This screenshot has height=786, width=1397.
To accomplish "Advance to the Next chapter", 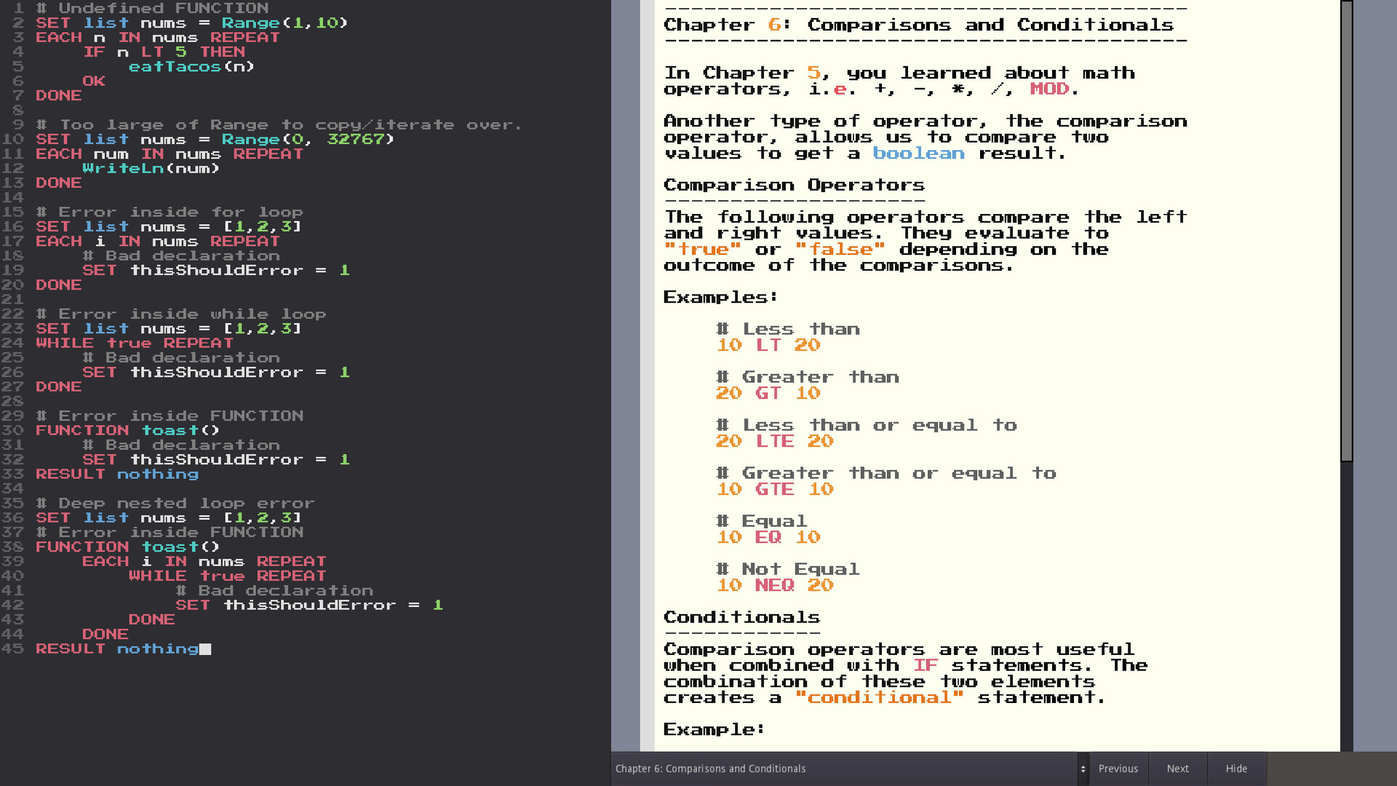I will [1177, 769].
